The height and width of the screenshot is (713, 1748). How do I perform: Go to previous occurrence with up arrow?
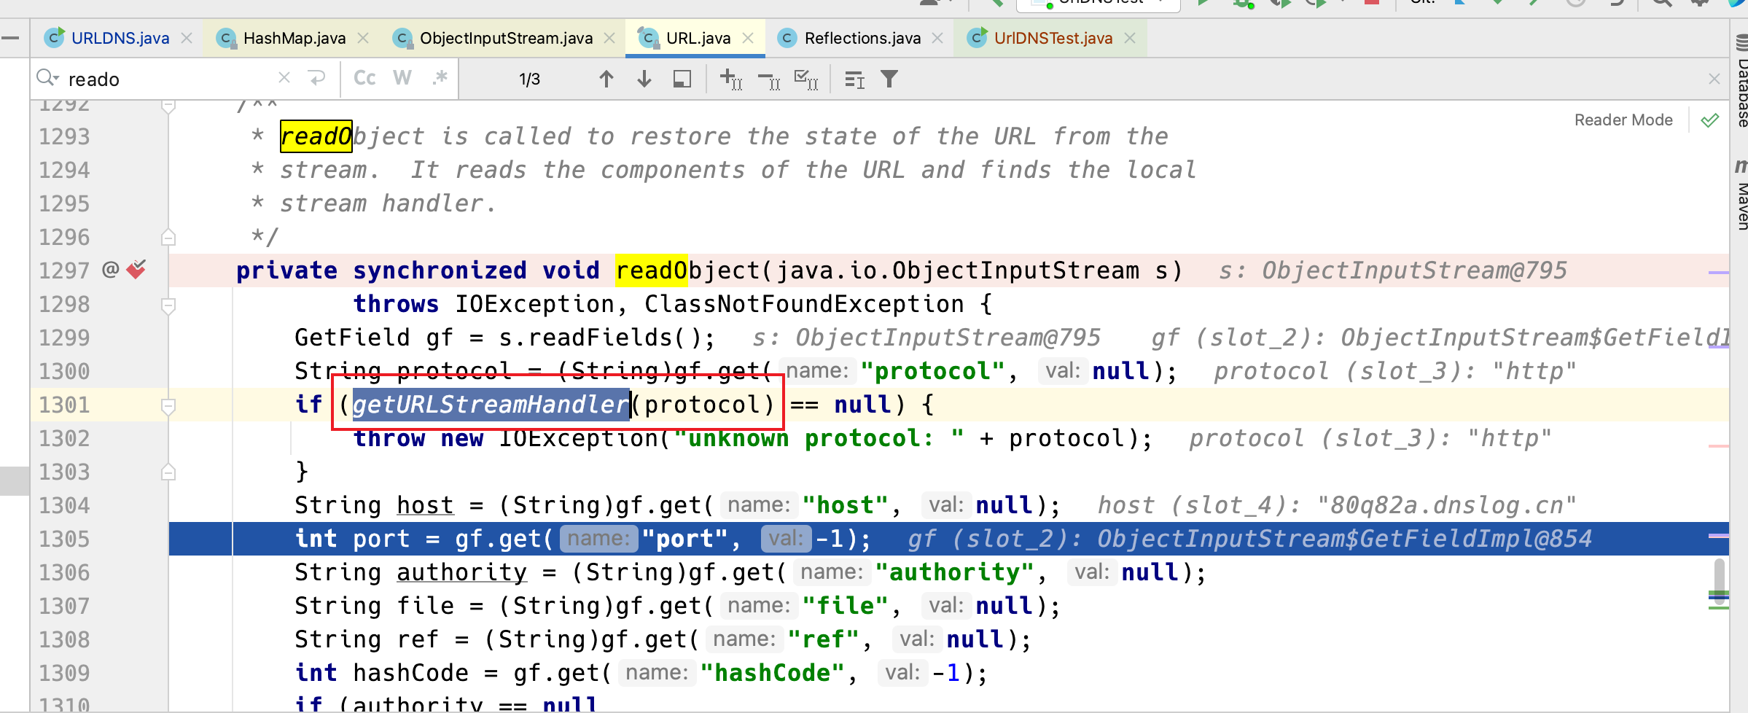click(x=606, y=79)
